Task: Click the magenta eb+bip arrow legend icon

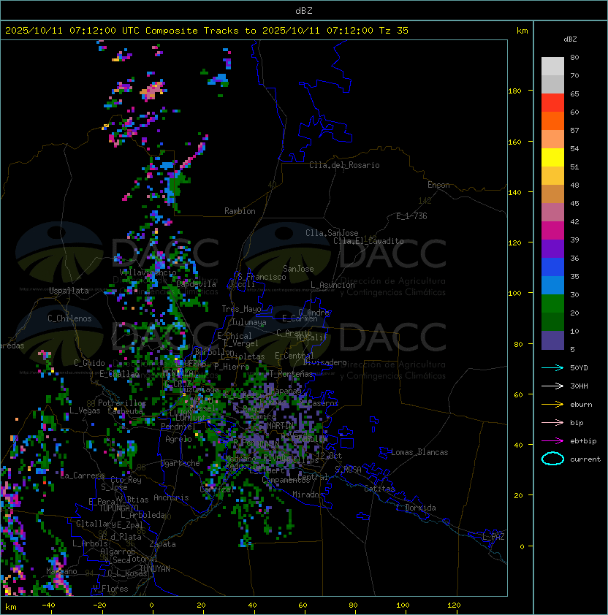Action: click(552, 441)
